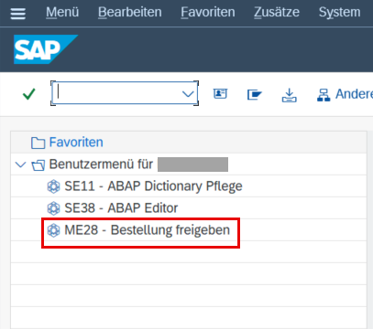Click the green checkmark Enter icon
Screen dimensions: 373x329
29,94
